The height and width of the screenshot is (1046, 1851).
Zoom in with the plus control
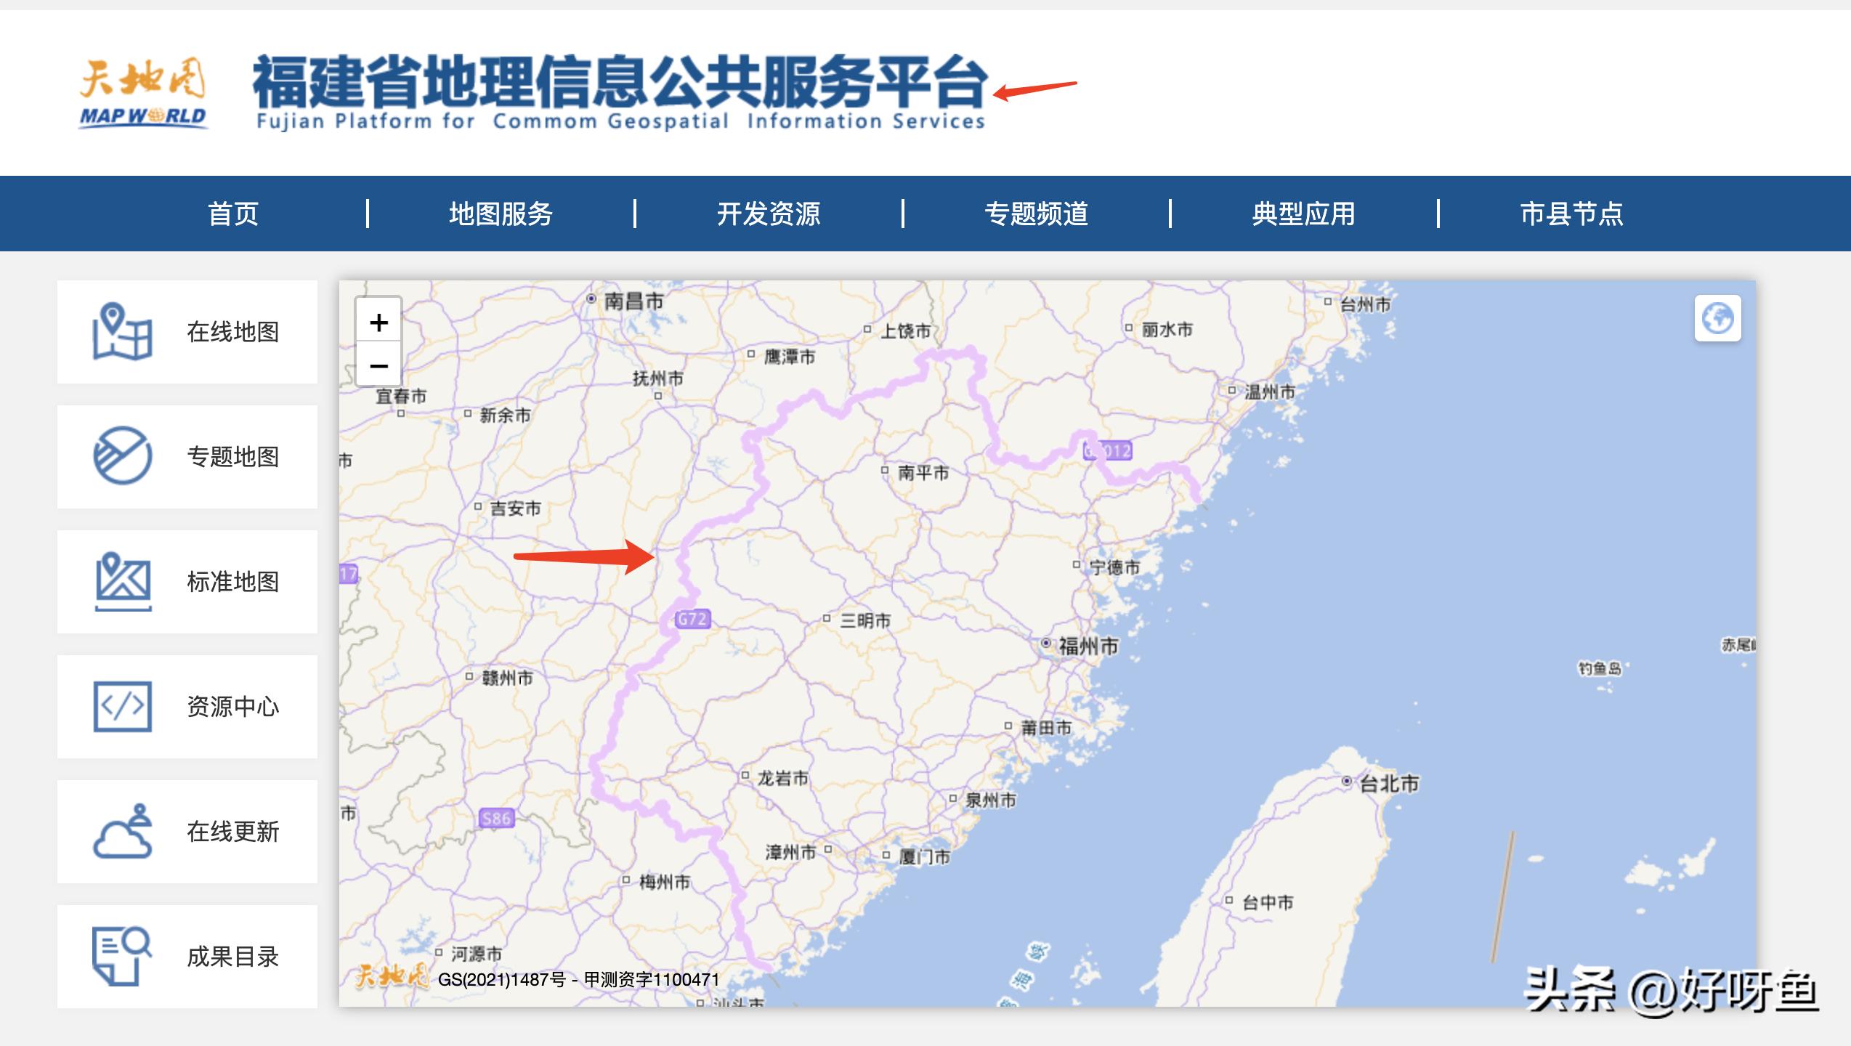pos(378,322)
